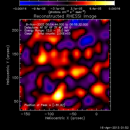Click the colorbar units text 'photons cm-2 s-1 asec-2'
Image resolution: width=130 pixels, height=130 pixels.
[x=67, y=12]
